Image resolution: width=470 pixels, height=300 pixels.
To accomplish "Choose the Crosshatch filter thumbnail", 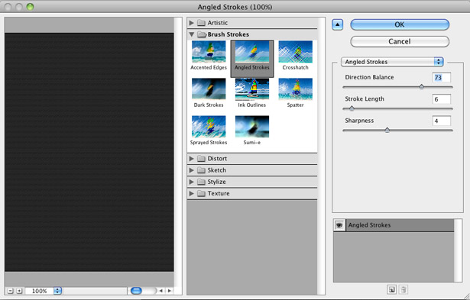I will click(295, 52).
